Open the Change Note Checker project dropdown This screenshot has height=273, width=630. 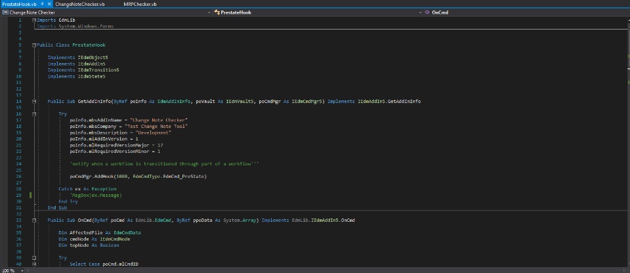209,12
